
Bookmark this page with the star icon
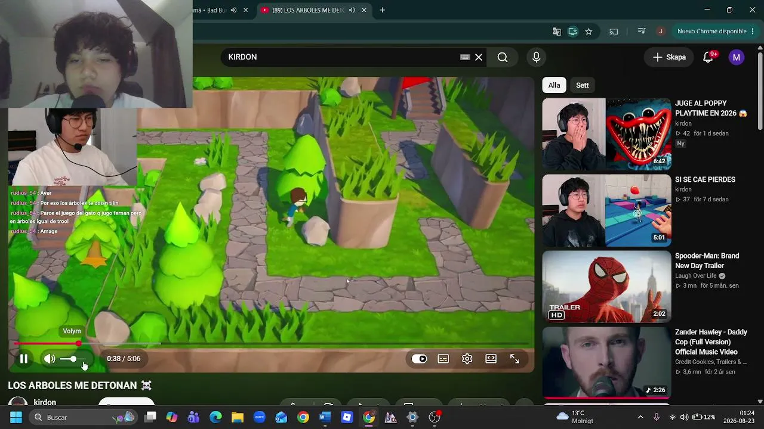(x=589, y=32)
